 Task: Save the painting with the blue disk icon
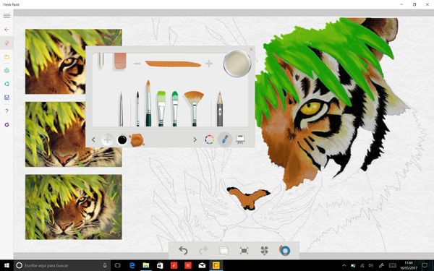click(7, 98)
